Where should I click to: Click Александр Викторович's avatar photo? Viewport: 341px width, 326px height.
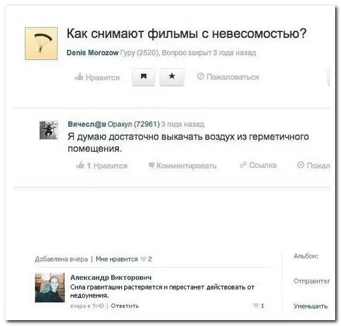tap(50, 287)
